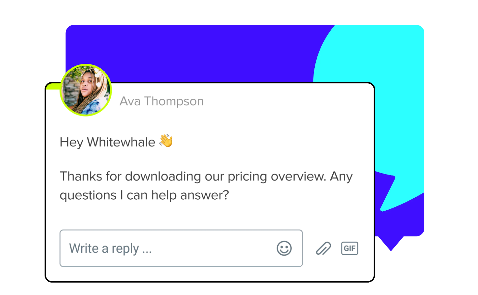Viewport: 478px width, 295px height.
Task: Click the waving hand emoji in the greeting
Action: [x=166, y=141]
